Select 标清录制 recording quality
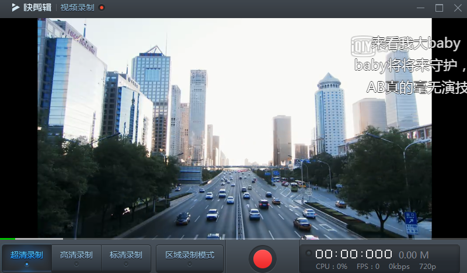 [x=126, y=257]
